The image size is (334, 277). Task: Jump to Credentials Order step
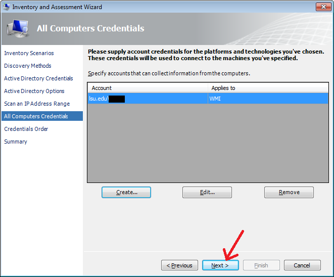pos(26,129)
